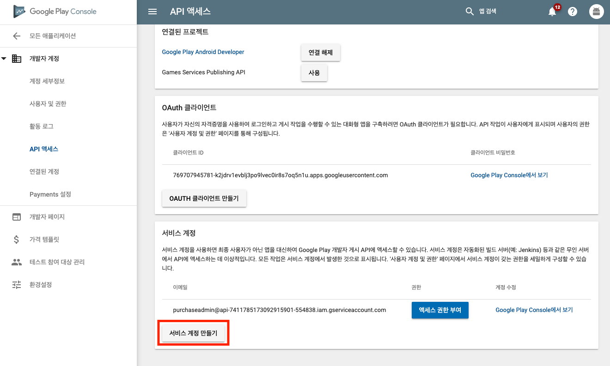The width and height of the screenshot is (610, 366).
Task: Click the API 액세스 page title
Action: [190, 12]
